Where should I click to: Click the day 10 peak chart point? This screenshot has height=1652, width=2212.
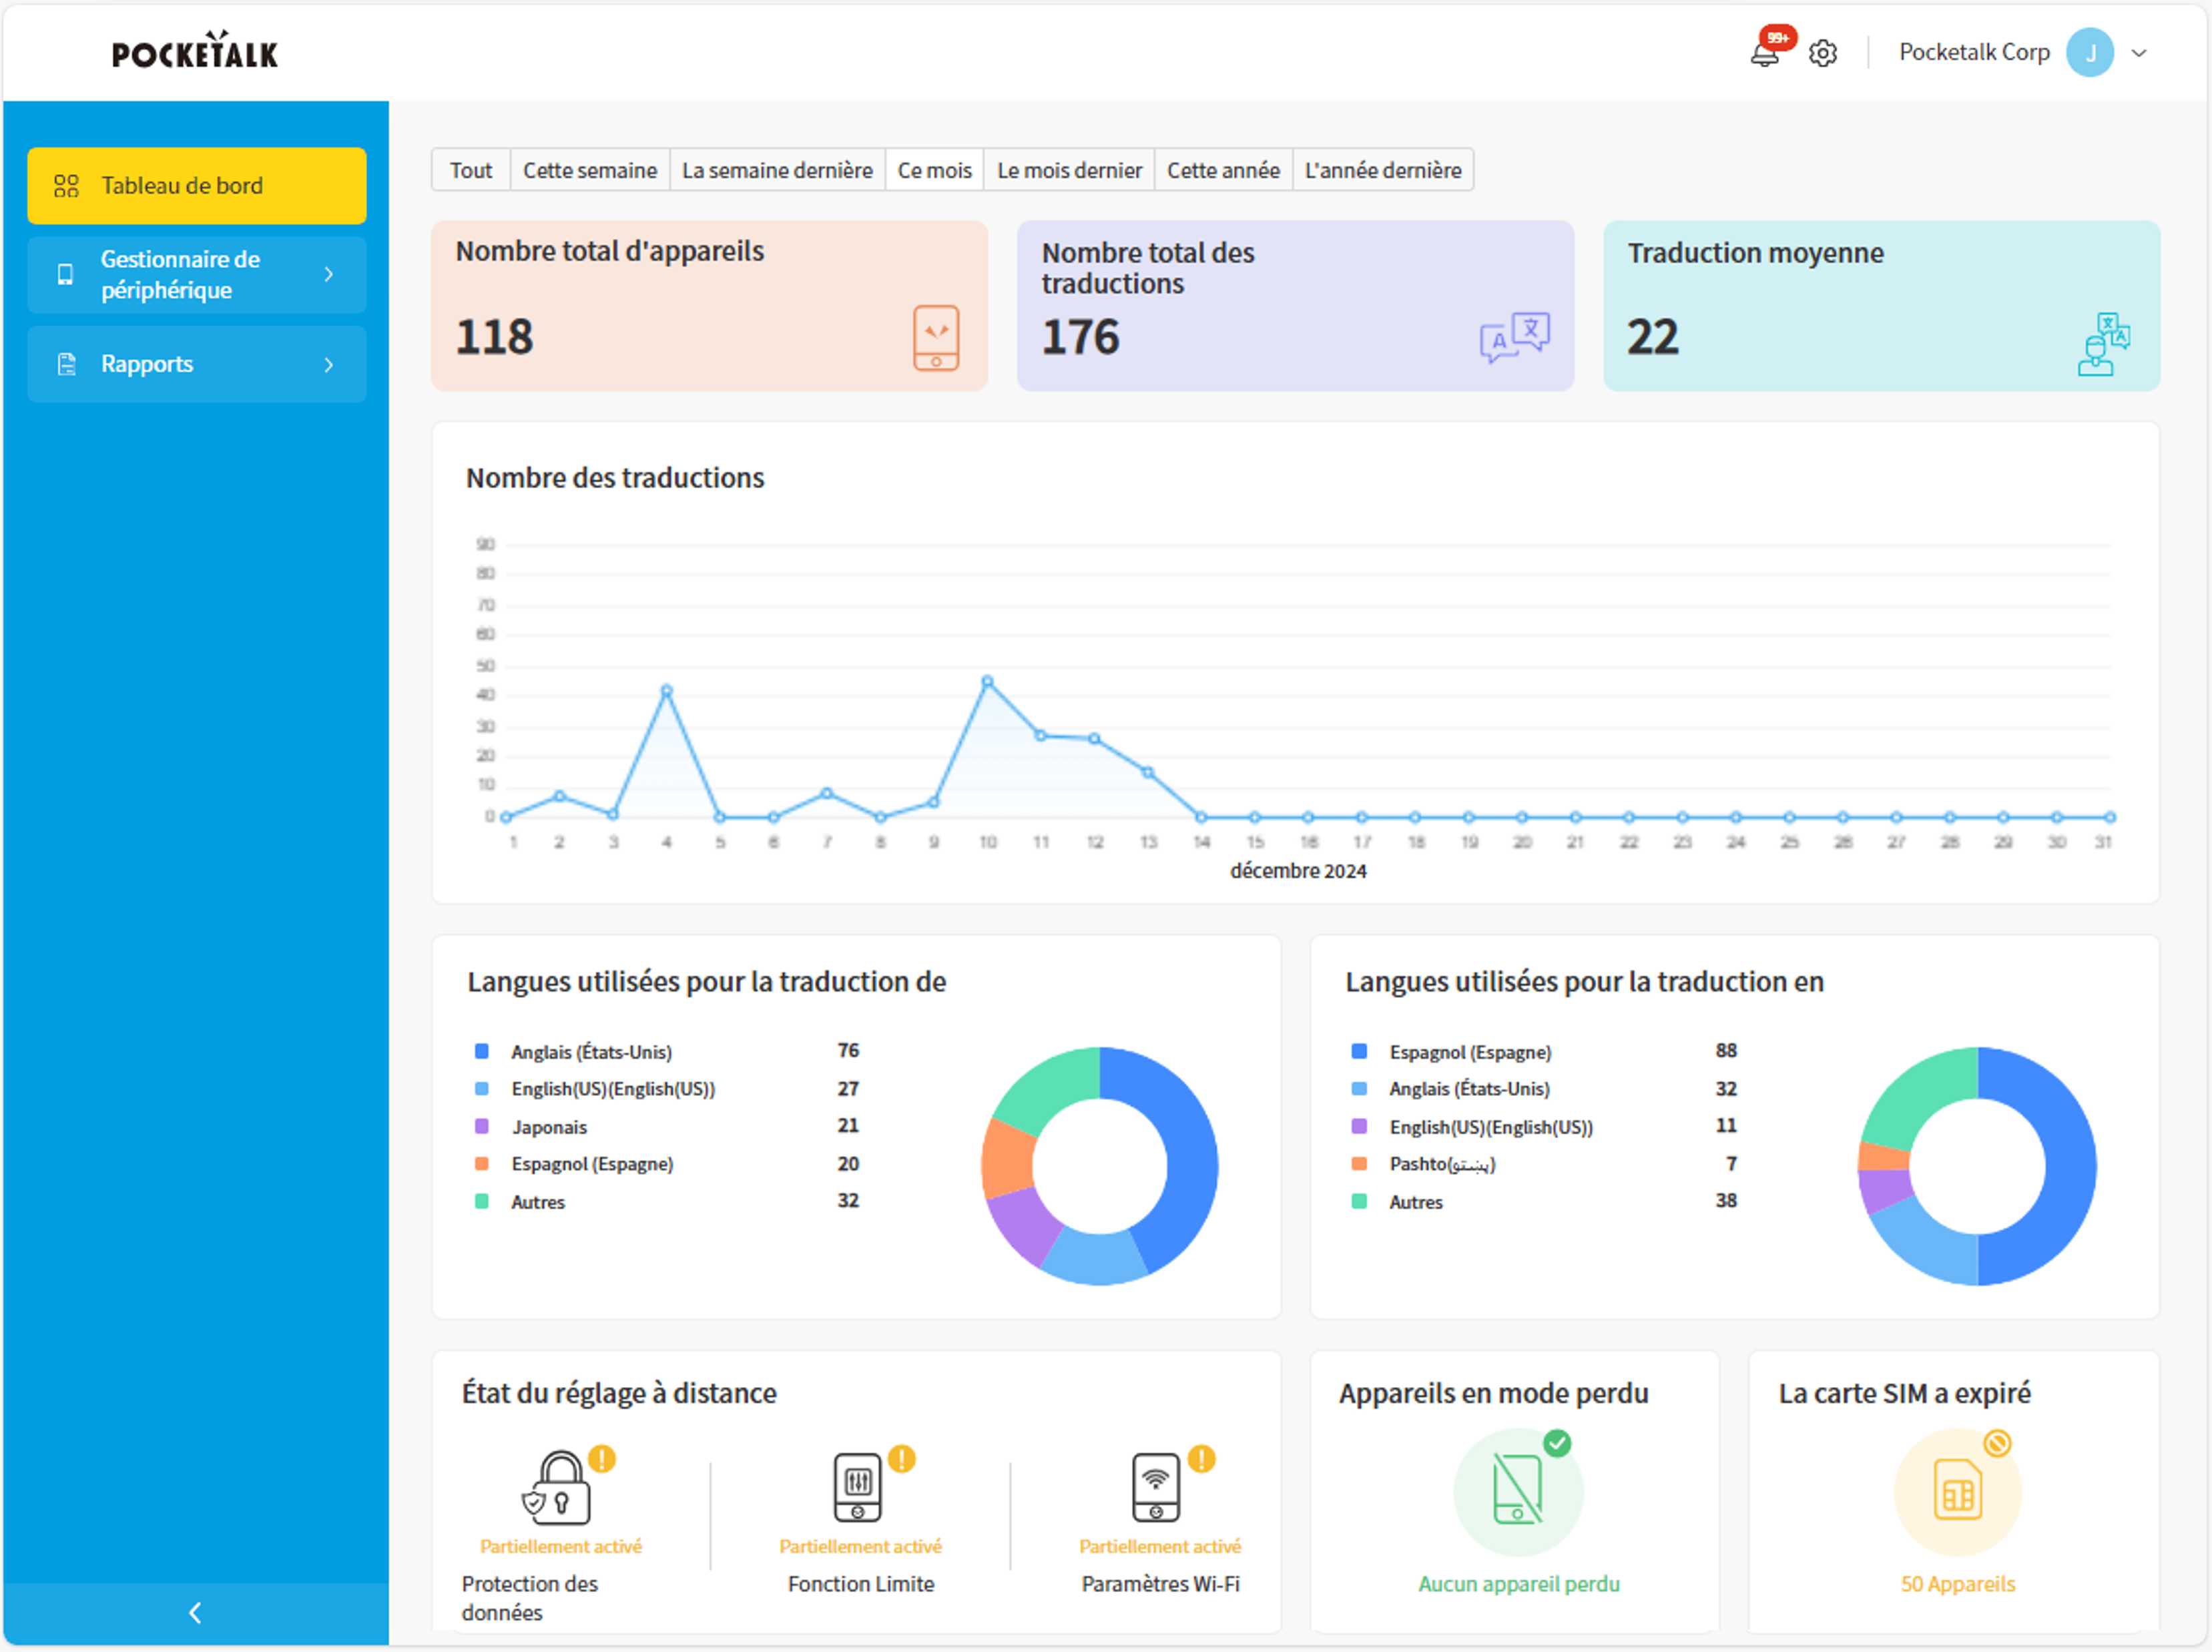point(987,682)
